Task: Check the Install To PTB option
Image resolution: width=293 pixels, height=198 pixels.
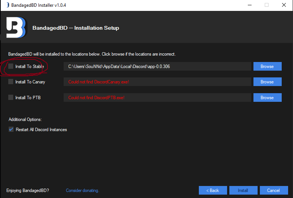Action: pos(11,97)
